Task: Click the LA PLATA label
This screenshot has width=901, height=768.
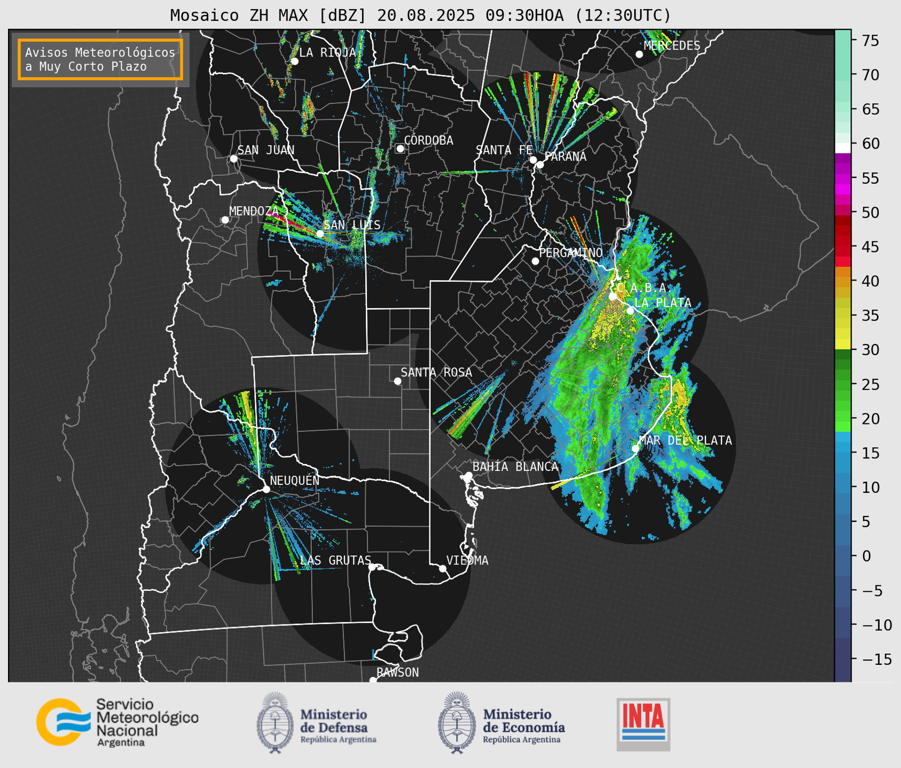Action: coord(663,302)
